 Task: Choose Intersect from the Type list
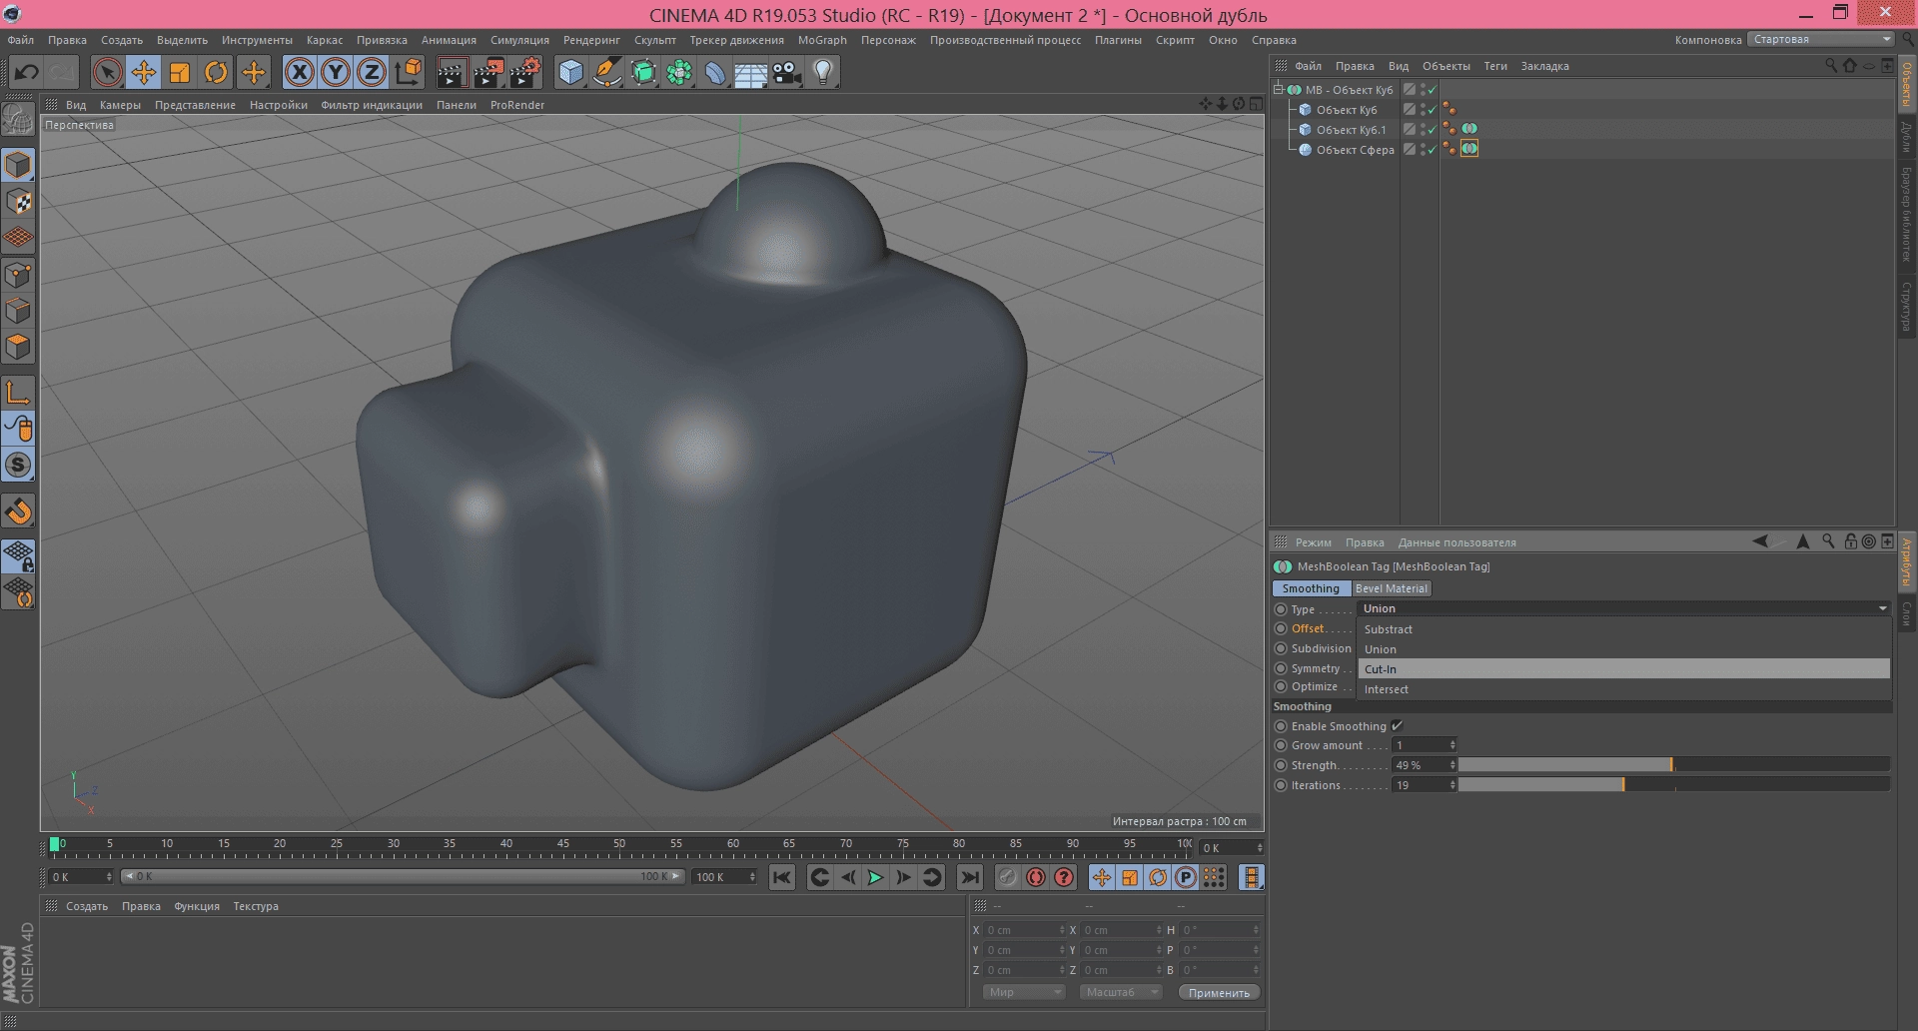coord(1623,689)
